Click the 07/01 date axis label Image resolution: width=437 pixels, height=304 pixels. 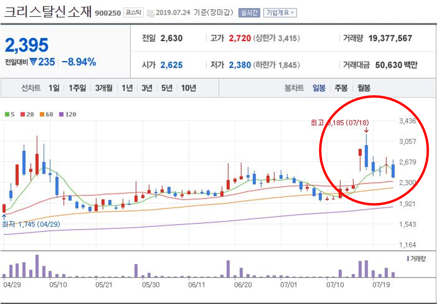289,285
